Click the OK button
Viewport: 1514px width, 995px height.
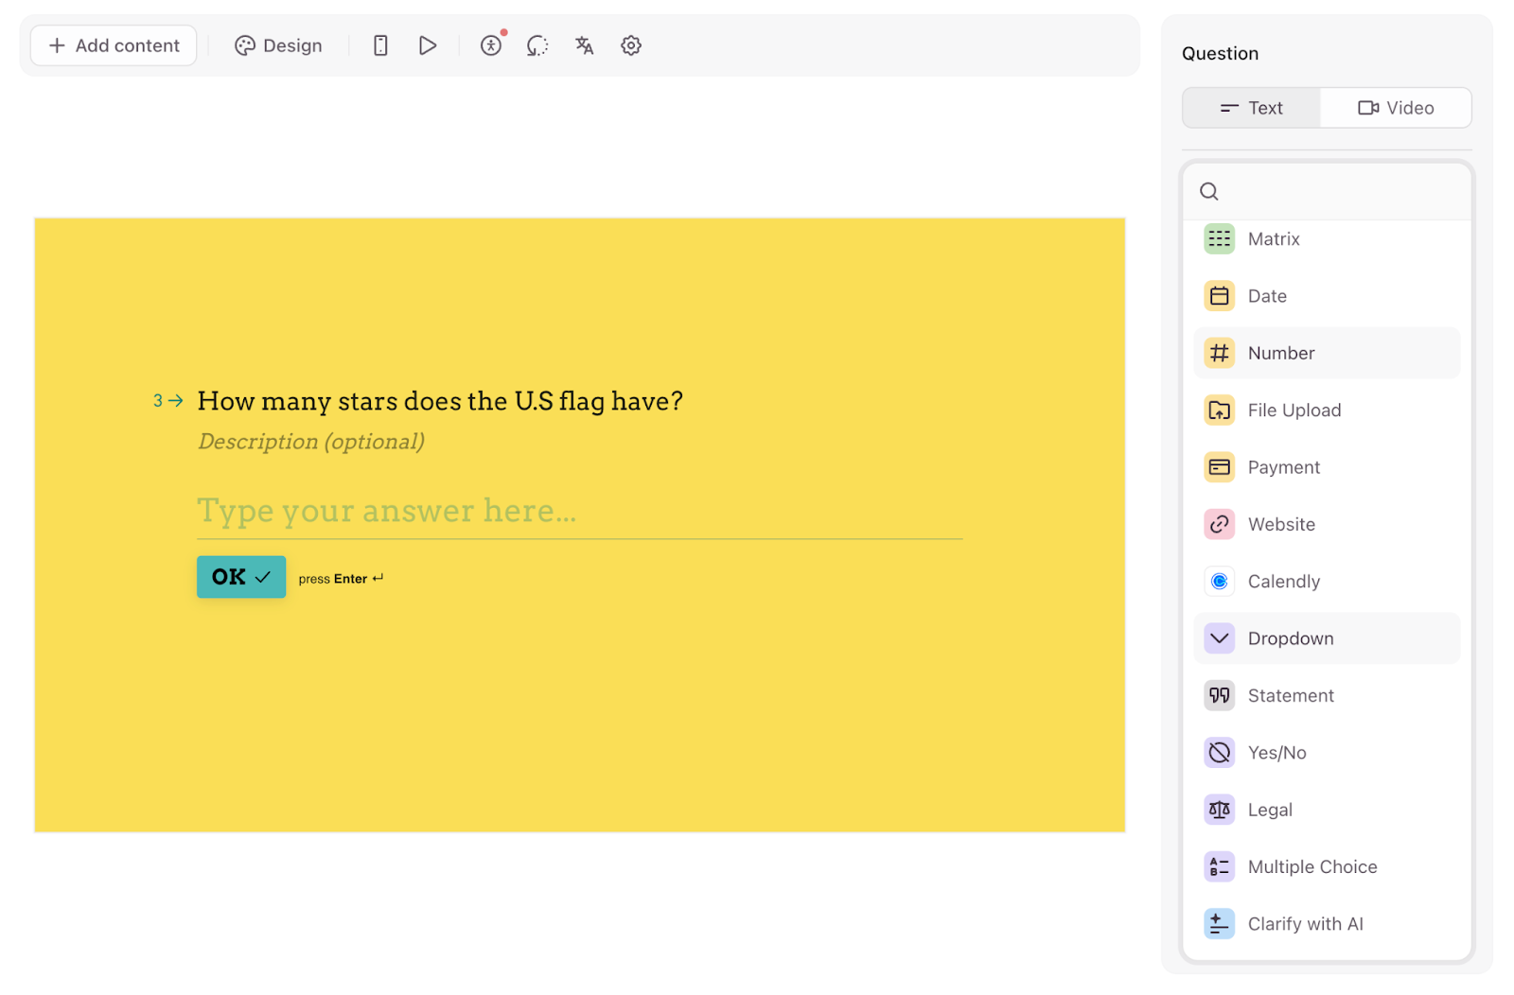click(241, 577)
